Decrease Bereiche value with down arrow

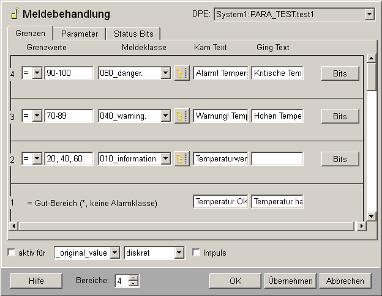coord(133,283)
